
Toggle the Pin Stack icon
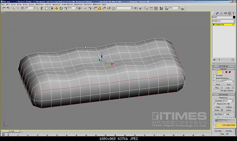[214, 60]
